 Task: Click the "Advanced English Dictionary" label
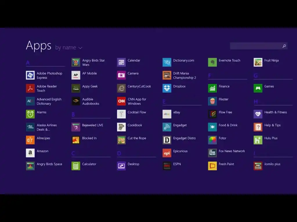tap(49, 101)
